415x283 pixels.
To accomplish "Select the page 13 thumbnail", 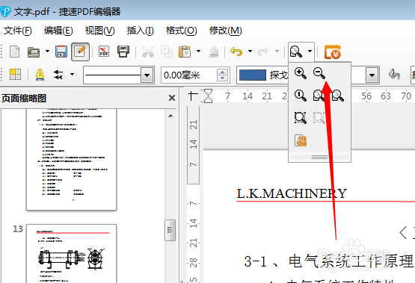I will (72, 254).
